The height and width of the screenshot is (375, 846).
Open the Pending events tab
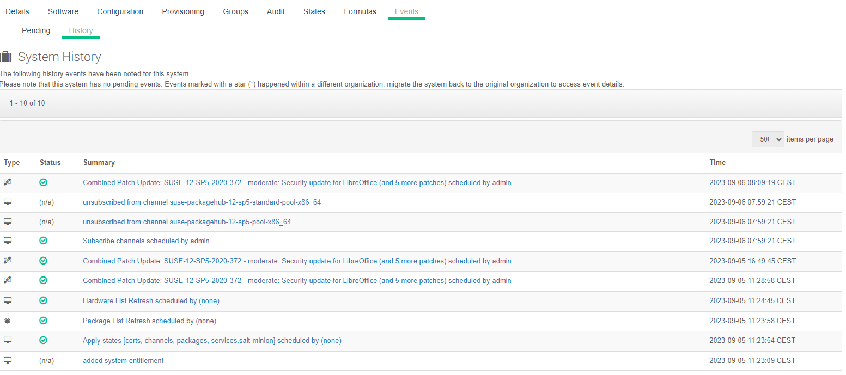35,30
